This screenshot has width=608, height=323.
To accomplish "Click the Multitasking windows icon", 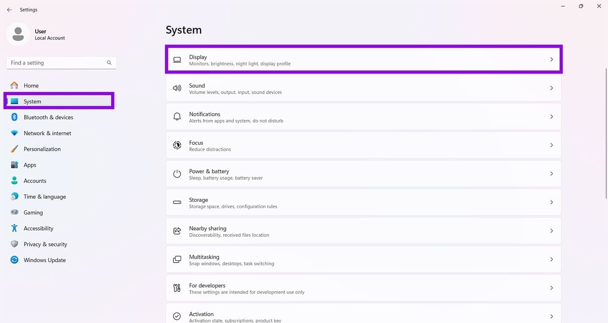I will point(177,260).
